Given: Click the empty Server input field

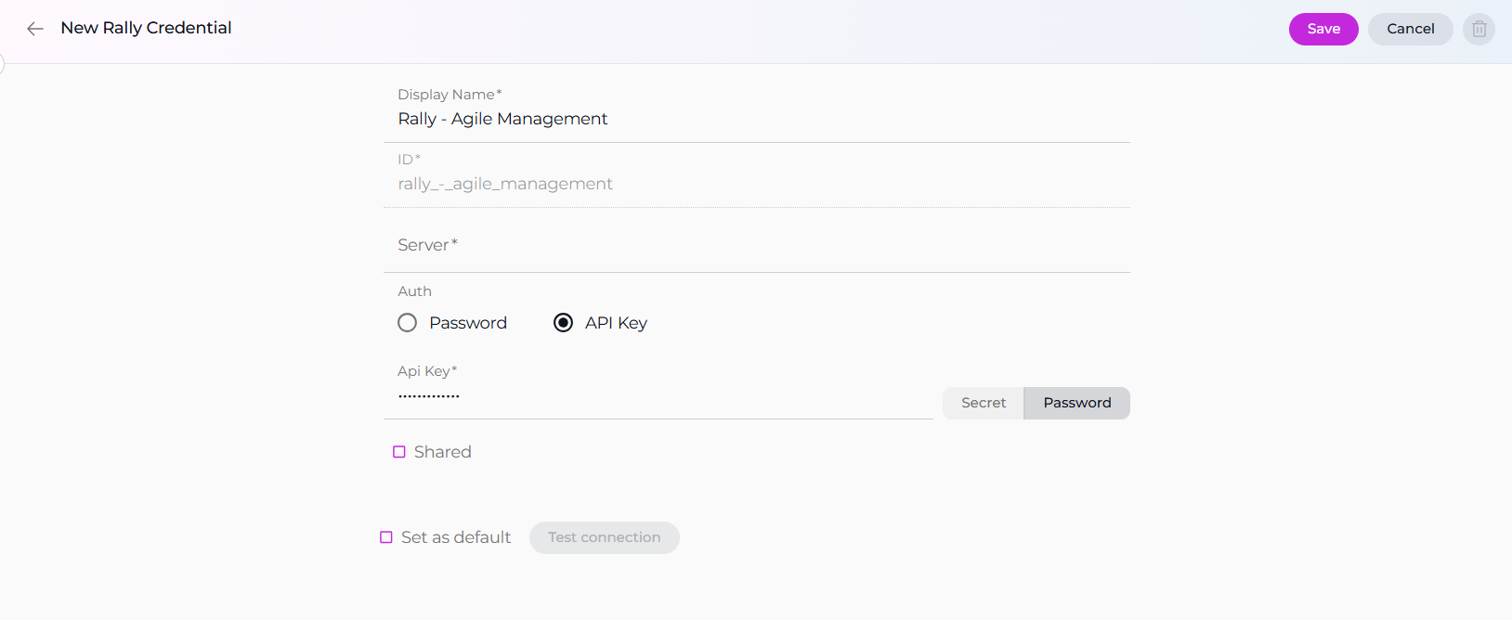Looking at the screenshot, I should coord(756,246).
